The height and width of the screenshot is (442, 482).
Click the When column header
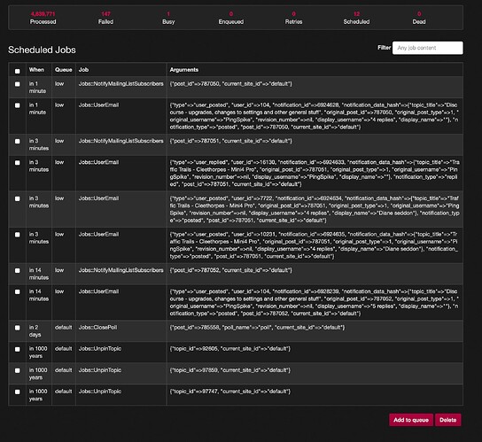36,70
